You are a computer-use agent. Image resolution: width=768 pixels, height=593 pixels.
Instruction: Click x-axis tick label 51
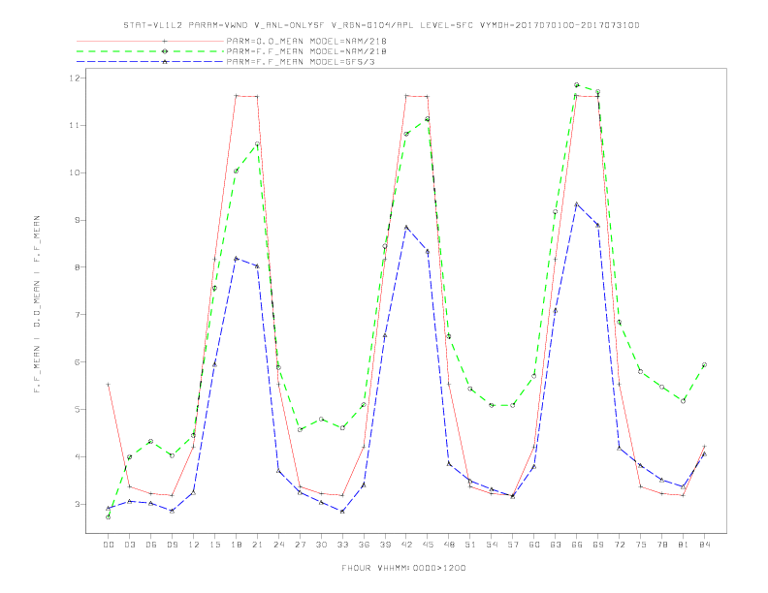[x=470, y=545]
